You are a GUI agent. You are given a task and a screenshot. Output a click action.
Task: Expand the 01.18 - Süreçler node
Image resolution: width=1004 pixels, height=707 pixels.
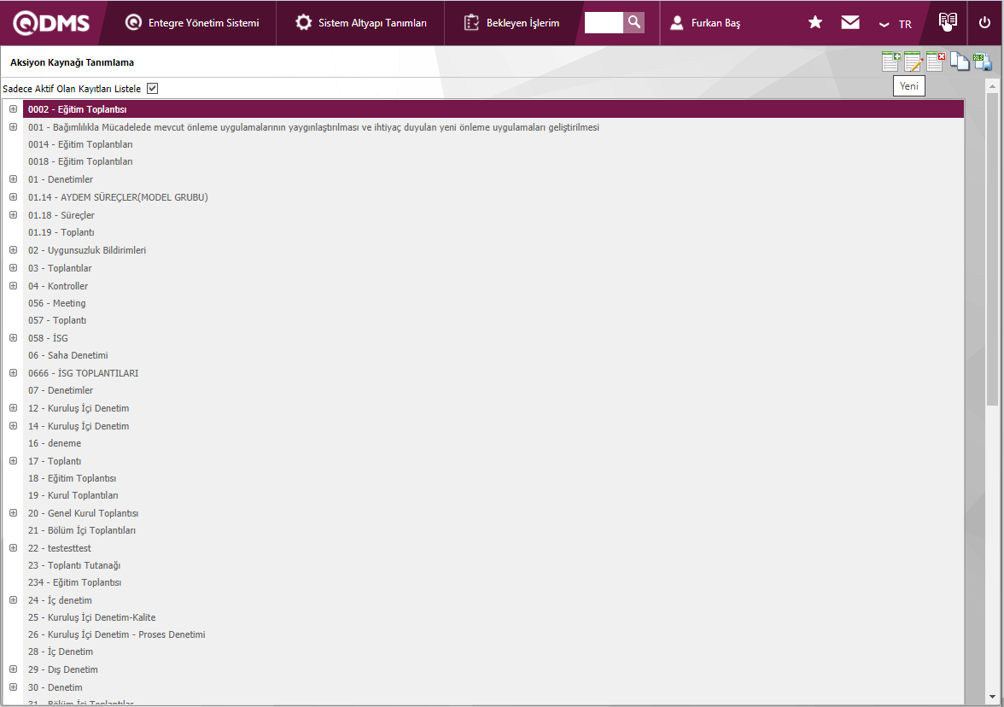[x=13, y=214]
